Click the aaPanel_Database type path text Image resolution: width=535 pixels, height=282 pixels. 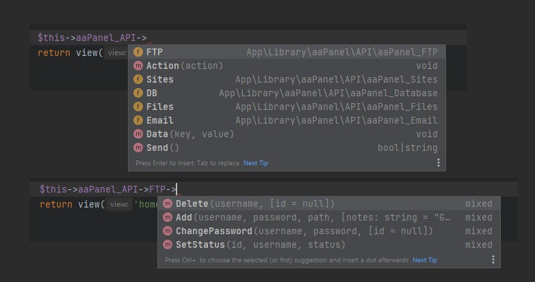pos(328,93)
